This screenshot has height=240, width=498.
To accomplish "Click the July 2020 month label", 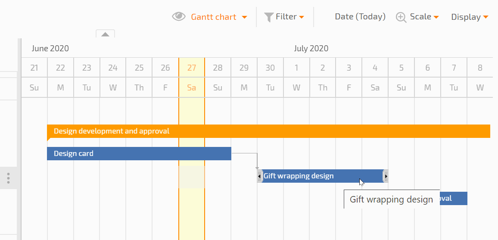I will (311, 49).
